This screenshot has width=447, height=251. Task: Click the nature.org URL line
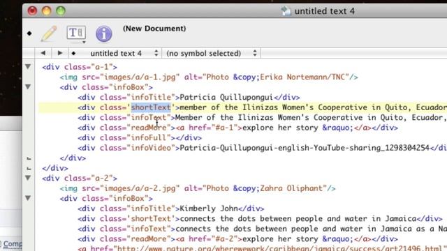pos(262,248)
